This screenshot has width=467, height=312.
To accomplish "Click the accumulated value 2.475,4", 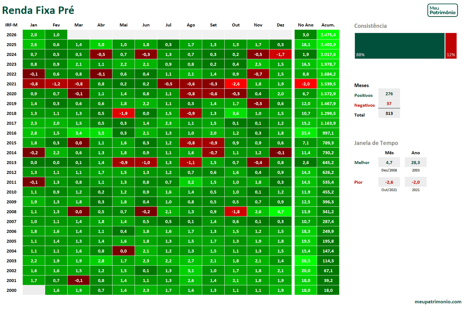I will click(x=328, y=35).
